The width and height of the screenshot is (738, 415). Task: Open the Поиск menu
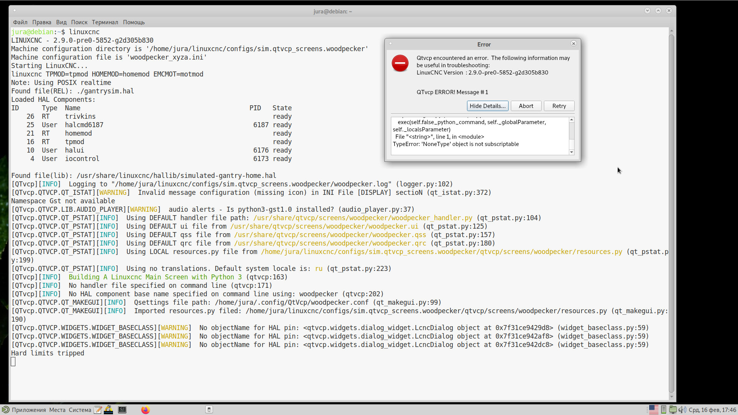pos(79,22)
